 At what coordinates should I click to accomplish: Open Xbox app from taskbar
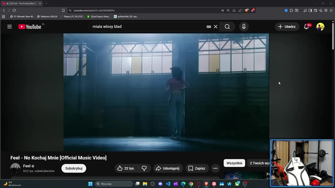coord(237,184)
